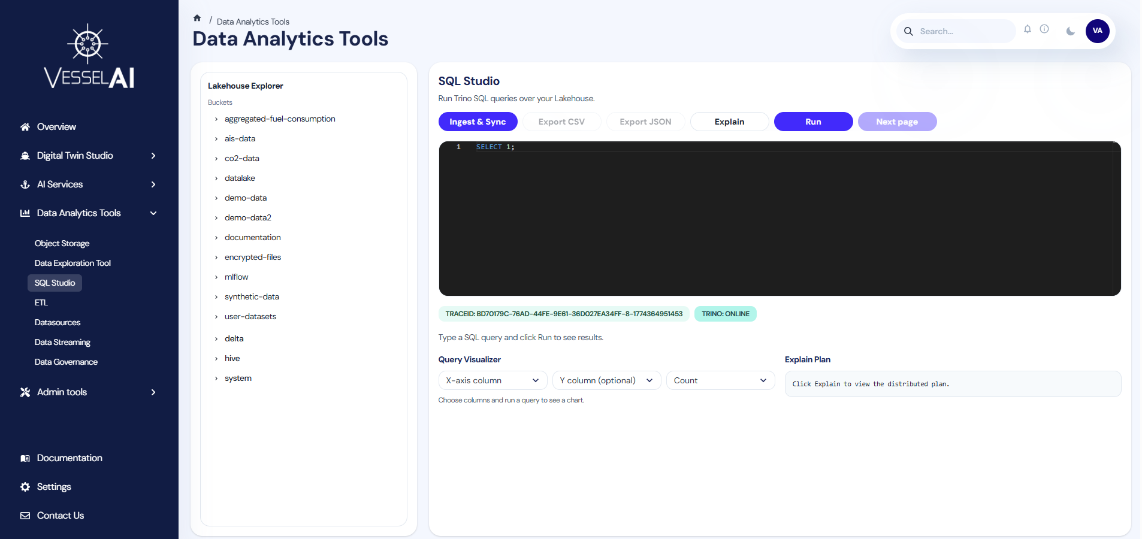Toggle dark mode moon icon
The width and height of the screenshot is (1142, 539).
1070,31
